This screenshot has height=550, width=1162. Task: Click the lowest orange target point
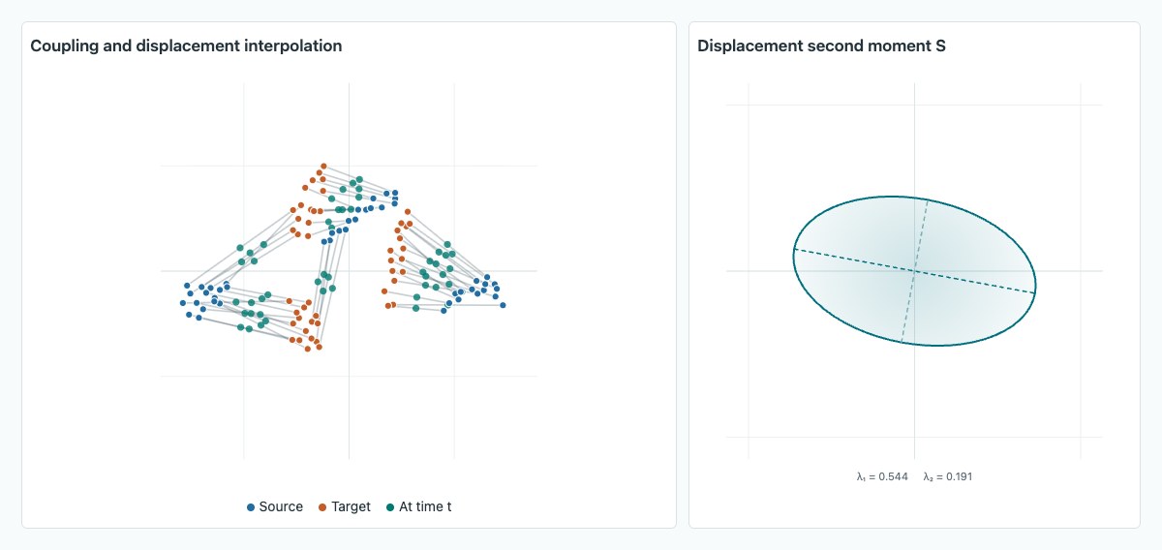pos(308,350)
